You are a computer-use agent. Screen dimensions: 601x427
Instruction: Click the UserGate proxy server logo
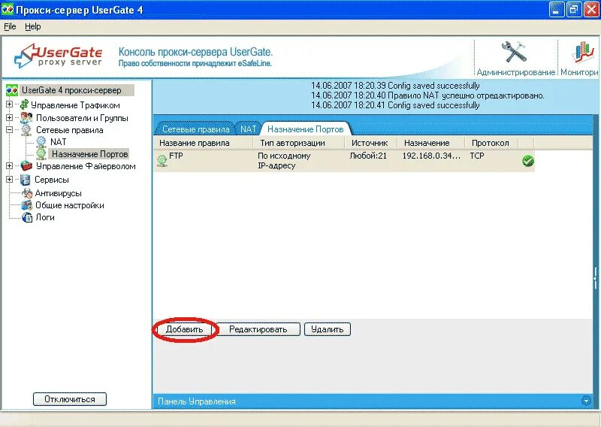(59, 56)
